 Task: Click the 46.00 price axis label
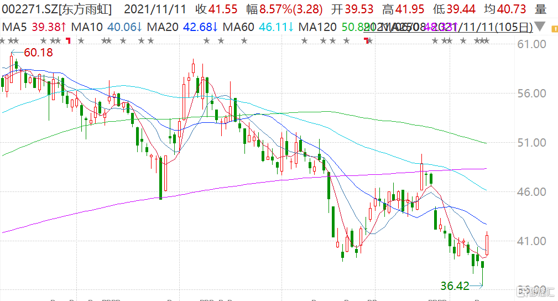coord(531,192)
